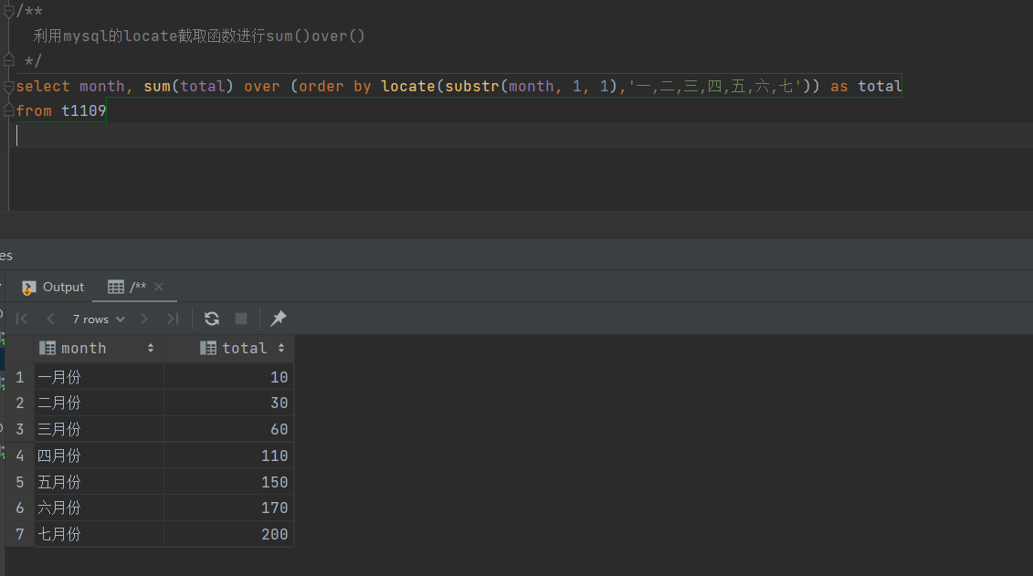Screen dimensions: 1033x576
Task: Select row number 7 header
Action: coord(20,534)
